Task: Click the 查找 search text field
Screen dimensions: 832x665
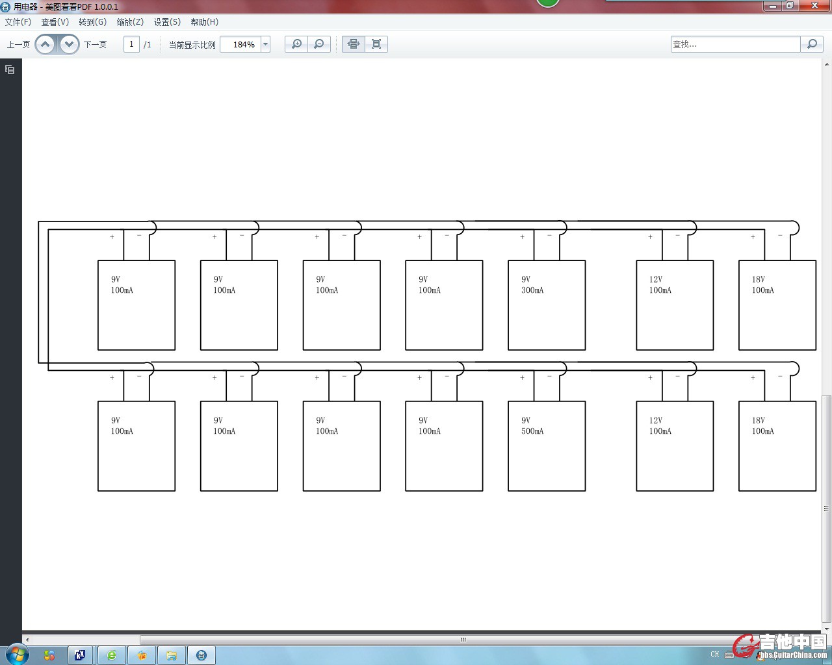Action: (734, 44)
